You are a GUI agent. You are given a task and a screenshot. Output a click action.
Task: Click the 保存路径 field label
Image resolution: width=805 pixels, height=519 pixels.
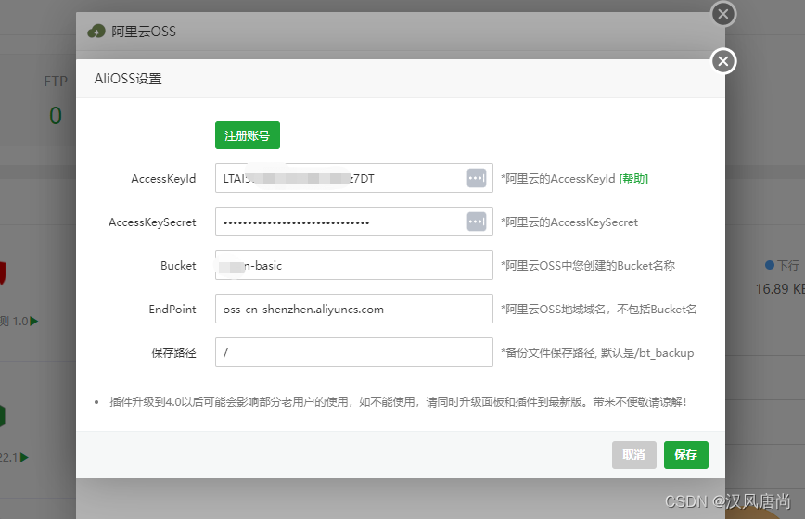point(173,353)
